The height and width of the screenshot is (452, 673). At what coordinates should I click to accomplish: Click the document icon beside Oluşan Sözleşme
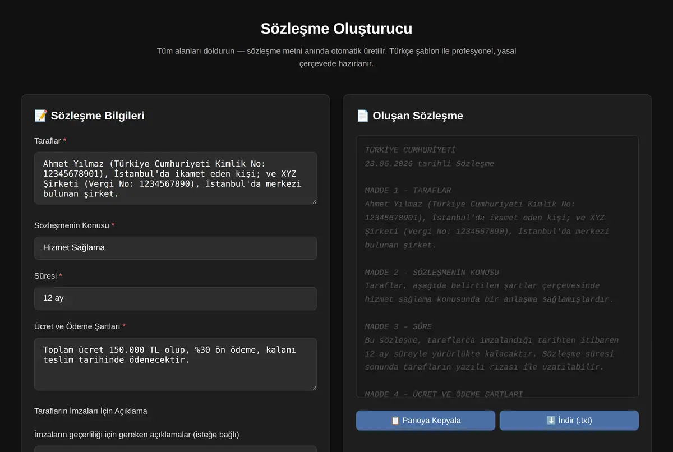tap(362, 116)
